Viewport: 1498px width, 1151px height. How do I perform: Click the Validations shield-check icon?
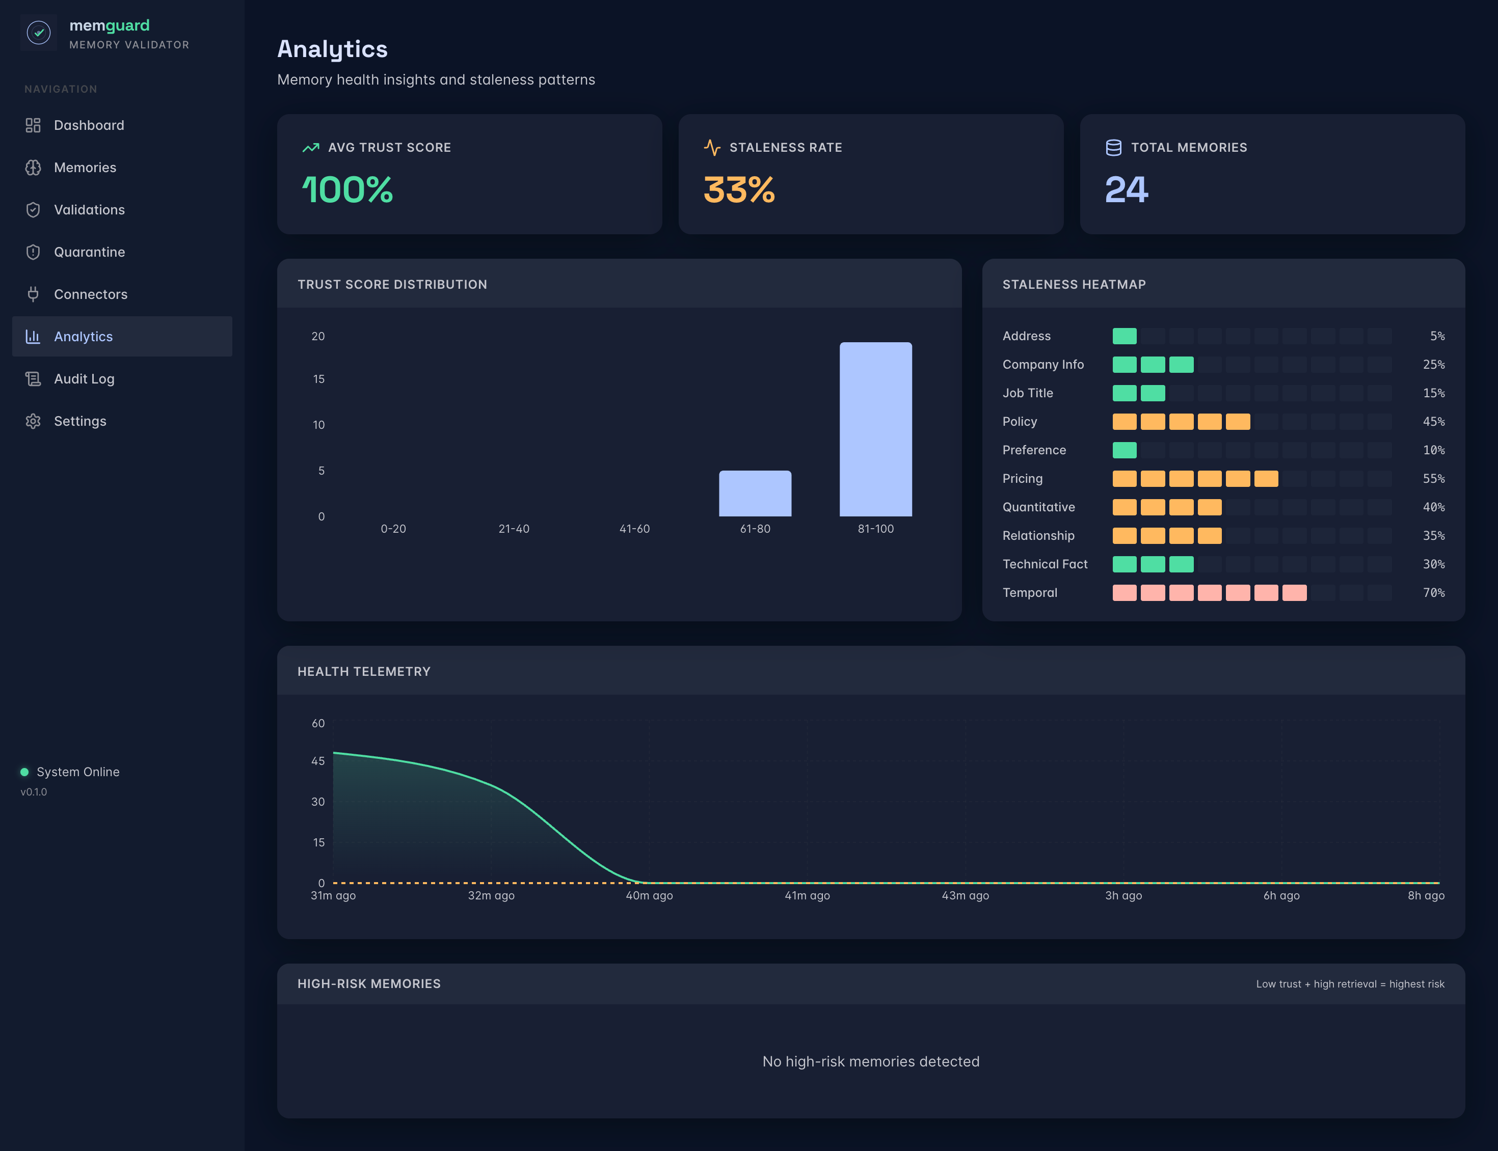point(33,210)
